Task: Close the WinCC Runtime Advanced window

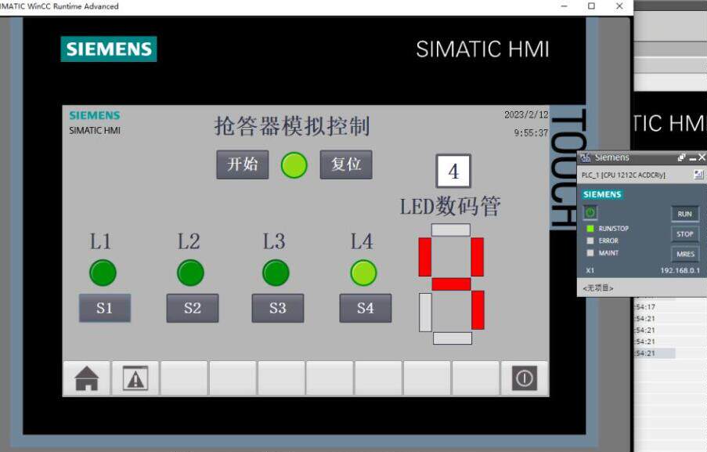Action: coord(619,5)
